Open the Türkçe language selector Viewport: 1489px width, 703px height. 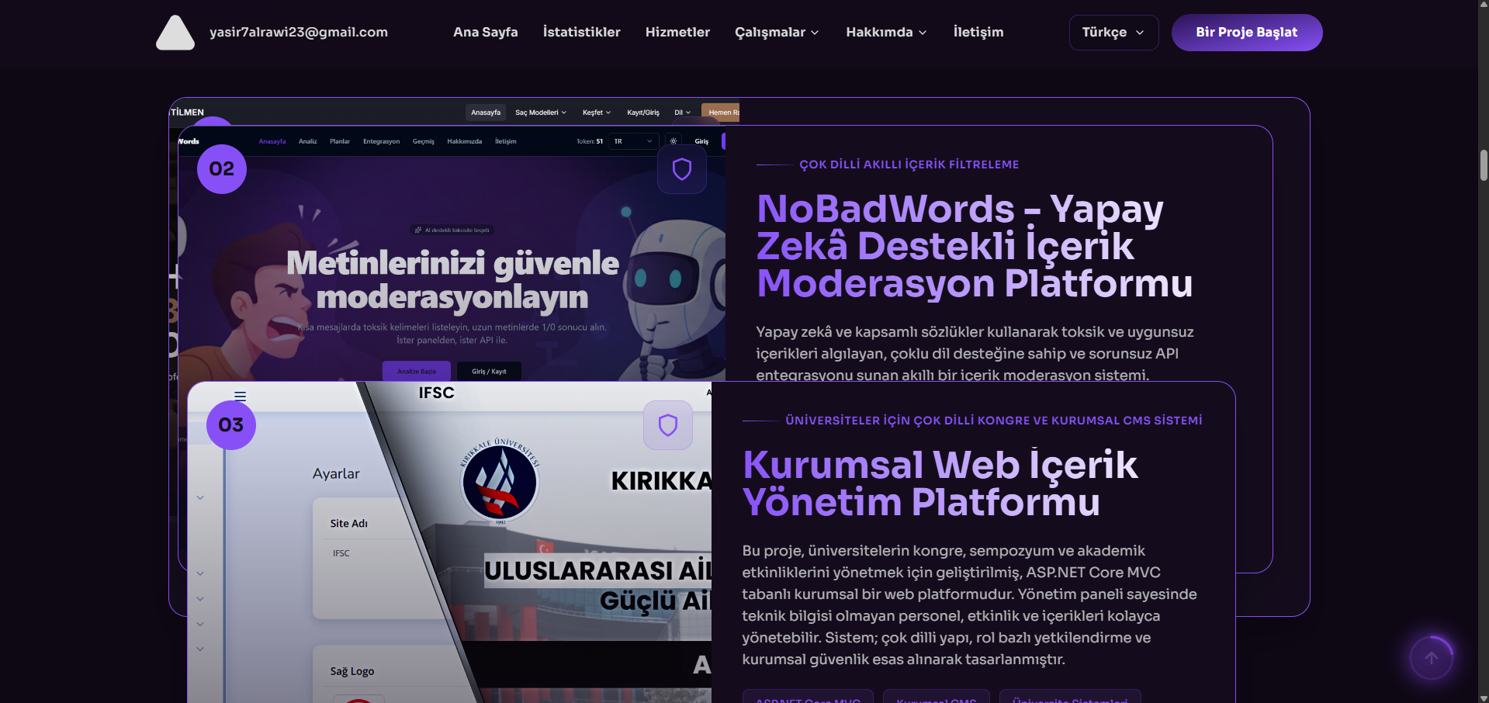click(1113, 33)
